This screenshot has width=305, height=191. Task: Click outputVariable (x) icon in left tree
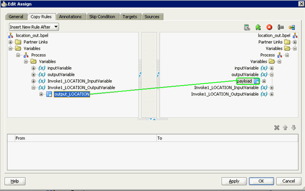(x=42, y=74)
